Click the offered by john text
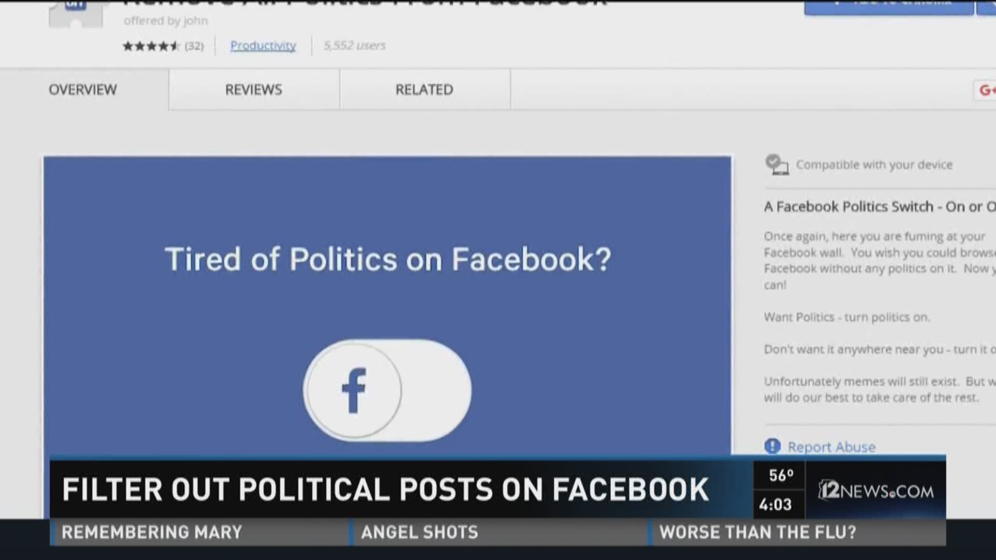 point(165,21)
